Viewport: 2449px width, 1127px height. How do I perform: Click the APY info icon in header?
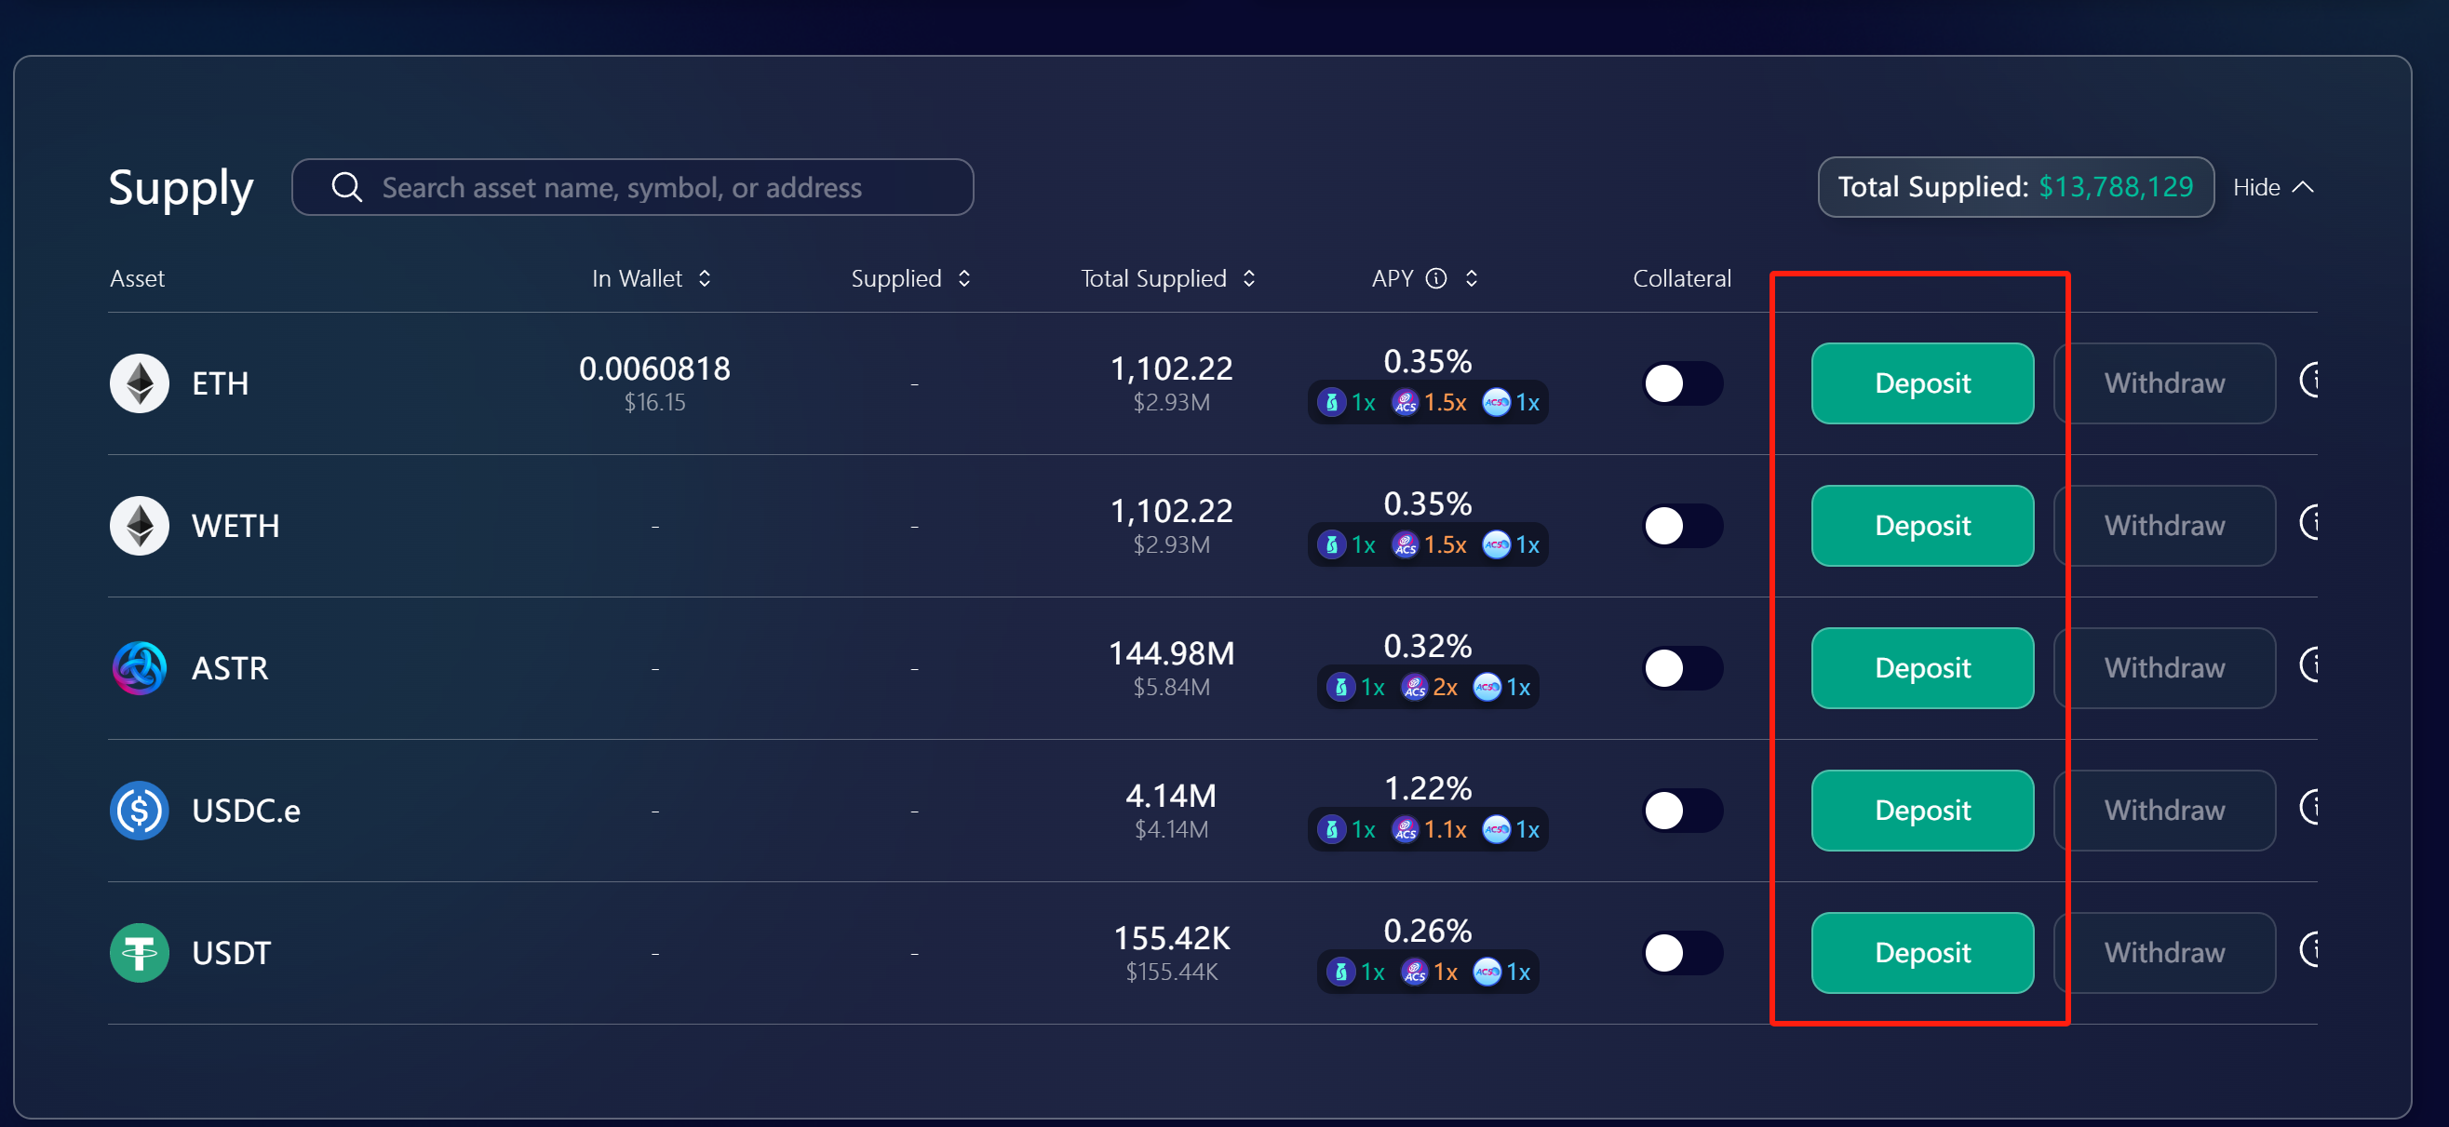click(x=1435, y=278)
